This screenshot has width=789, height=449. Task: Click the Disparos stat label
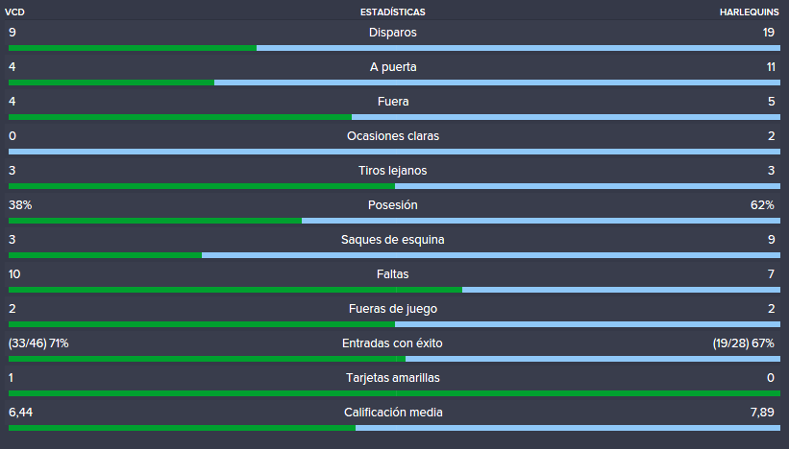(392, 33)
